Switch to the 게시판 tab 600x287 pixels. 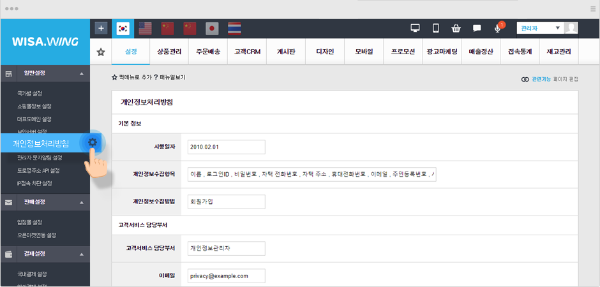point(286,52)
